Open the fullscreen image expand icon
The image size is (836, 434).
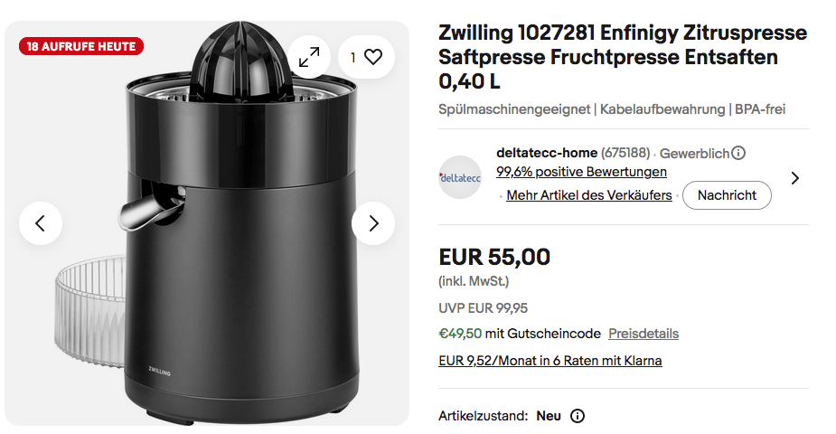point(309,57)
